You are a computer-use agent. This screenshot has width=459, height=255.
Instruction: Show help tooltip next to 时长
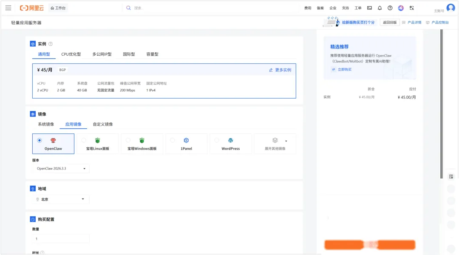[42, 252]
